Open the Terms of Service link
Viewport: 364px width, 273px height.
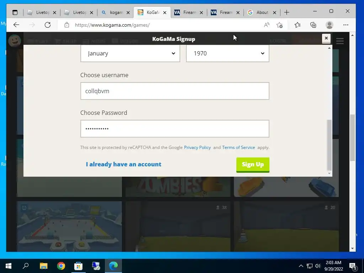coord(239,148)
